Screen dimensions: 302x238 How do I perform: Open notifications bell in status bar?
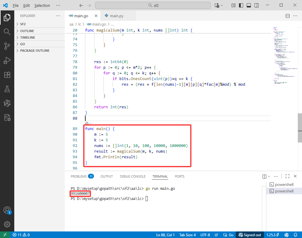click(x=295, y=235)
